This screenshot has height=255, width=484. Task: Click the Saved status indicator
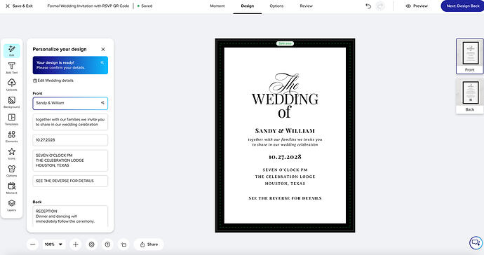[x=144, y=6]
